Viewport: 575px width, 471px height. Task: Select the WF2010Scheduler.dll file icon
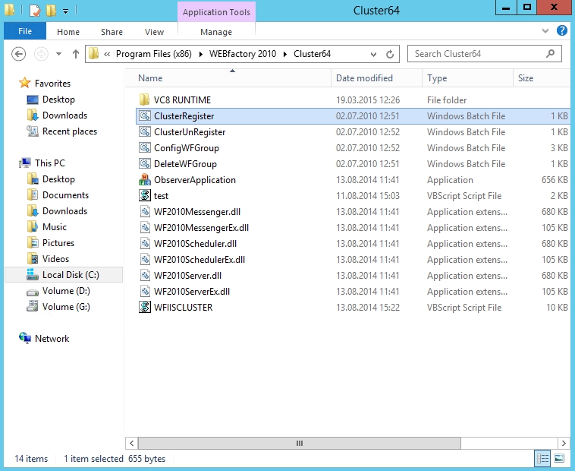(x=144, y=244)
